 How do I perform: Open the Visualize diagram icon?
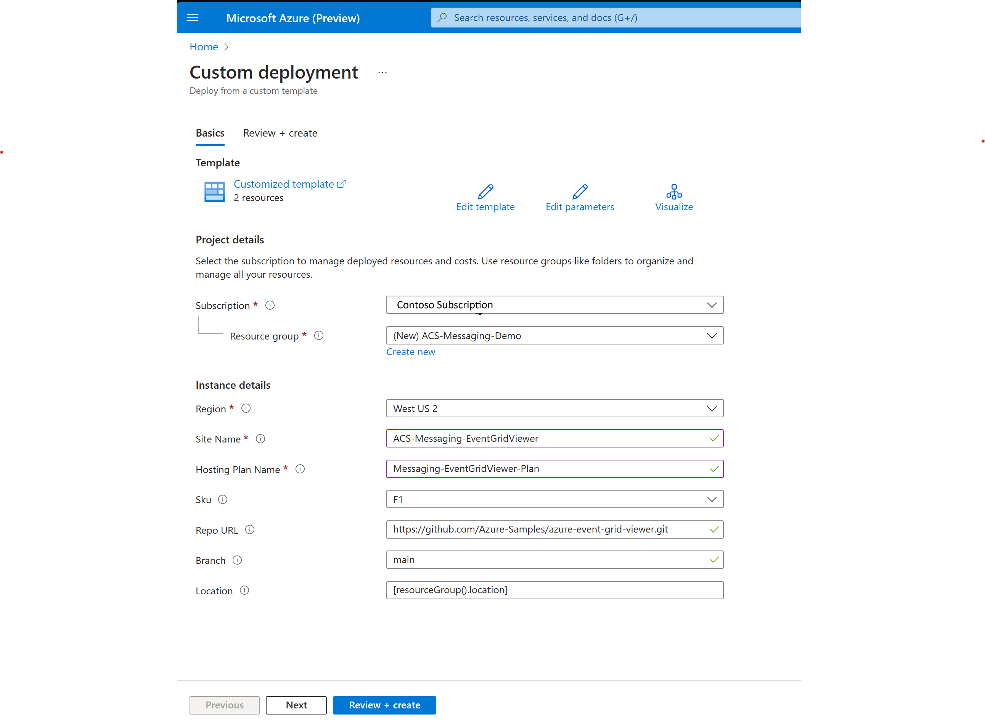tap(673, 191)
